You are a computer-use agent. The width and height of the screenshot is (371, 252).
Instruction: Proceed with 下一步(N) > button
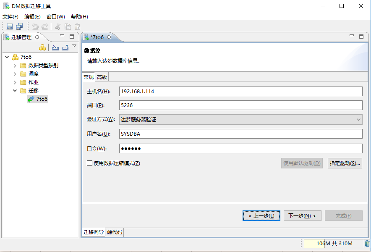[303, 216]
